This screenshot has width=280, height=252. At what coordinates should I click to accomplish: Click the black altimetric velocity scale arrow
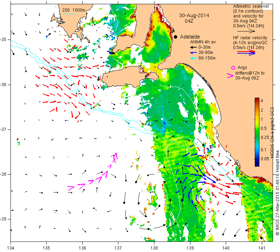246,31
